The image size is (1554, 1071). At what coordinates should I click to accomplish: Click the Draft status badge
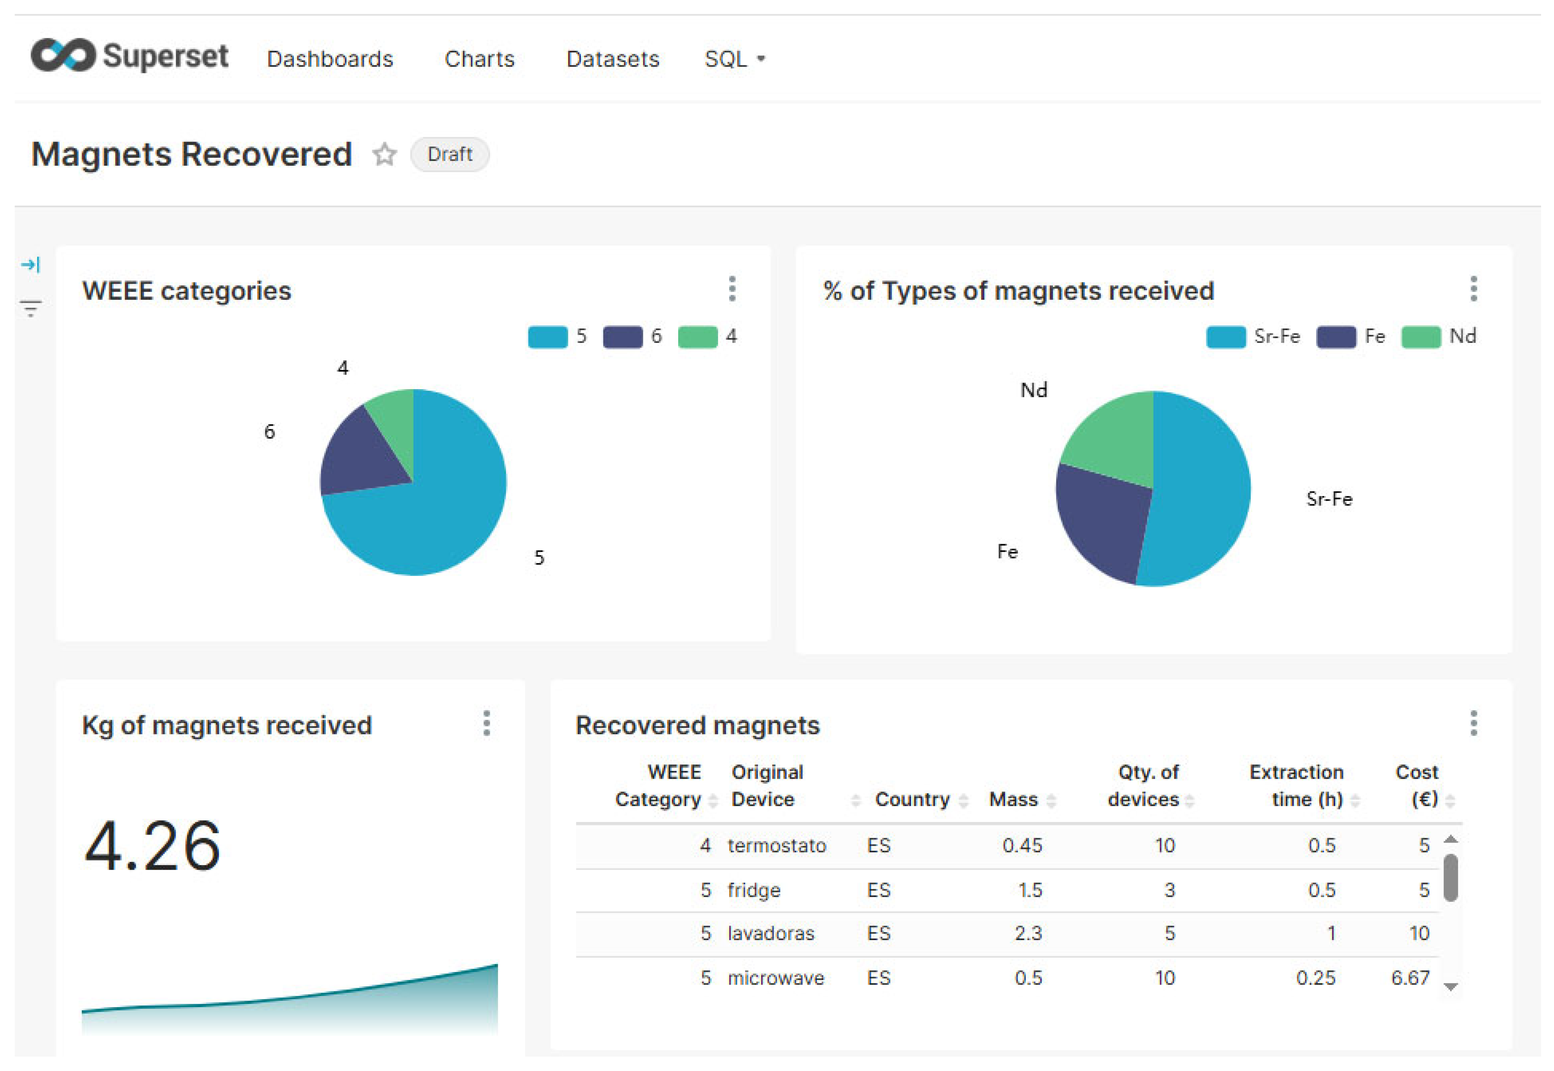point(449,154)
